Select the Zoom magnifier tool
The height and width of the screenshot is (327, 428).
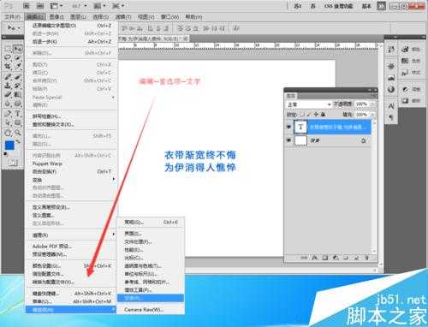click(x=18, y=133)
